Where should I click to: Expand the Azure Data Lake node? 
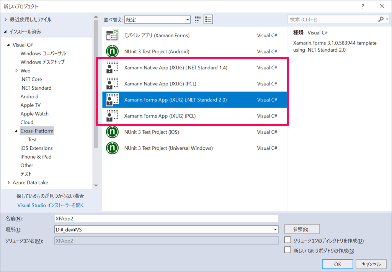9,183
